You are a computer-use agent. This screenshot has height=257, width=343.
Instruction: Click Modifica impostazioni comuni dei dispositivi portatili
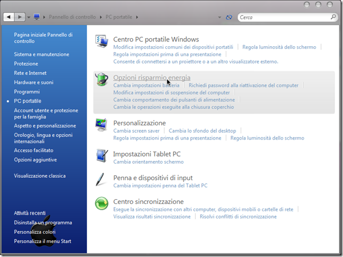coord(173,47)
